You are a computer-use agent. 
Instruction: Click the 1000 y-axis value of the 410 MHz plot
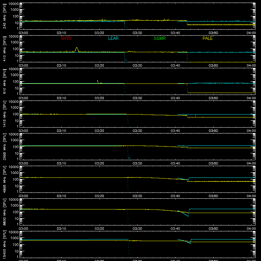click(x=15, y=42)
